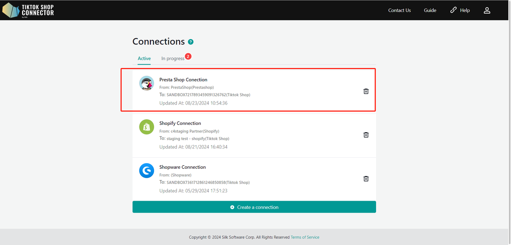Click Updated At: 05/29/2024 17:51:23
511x245 pixels.
coord(193,191)
